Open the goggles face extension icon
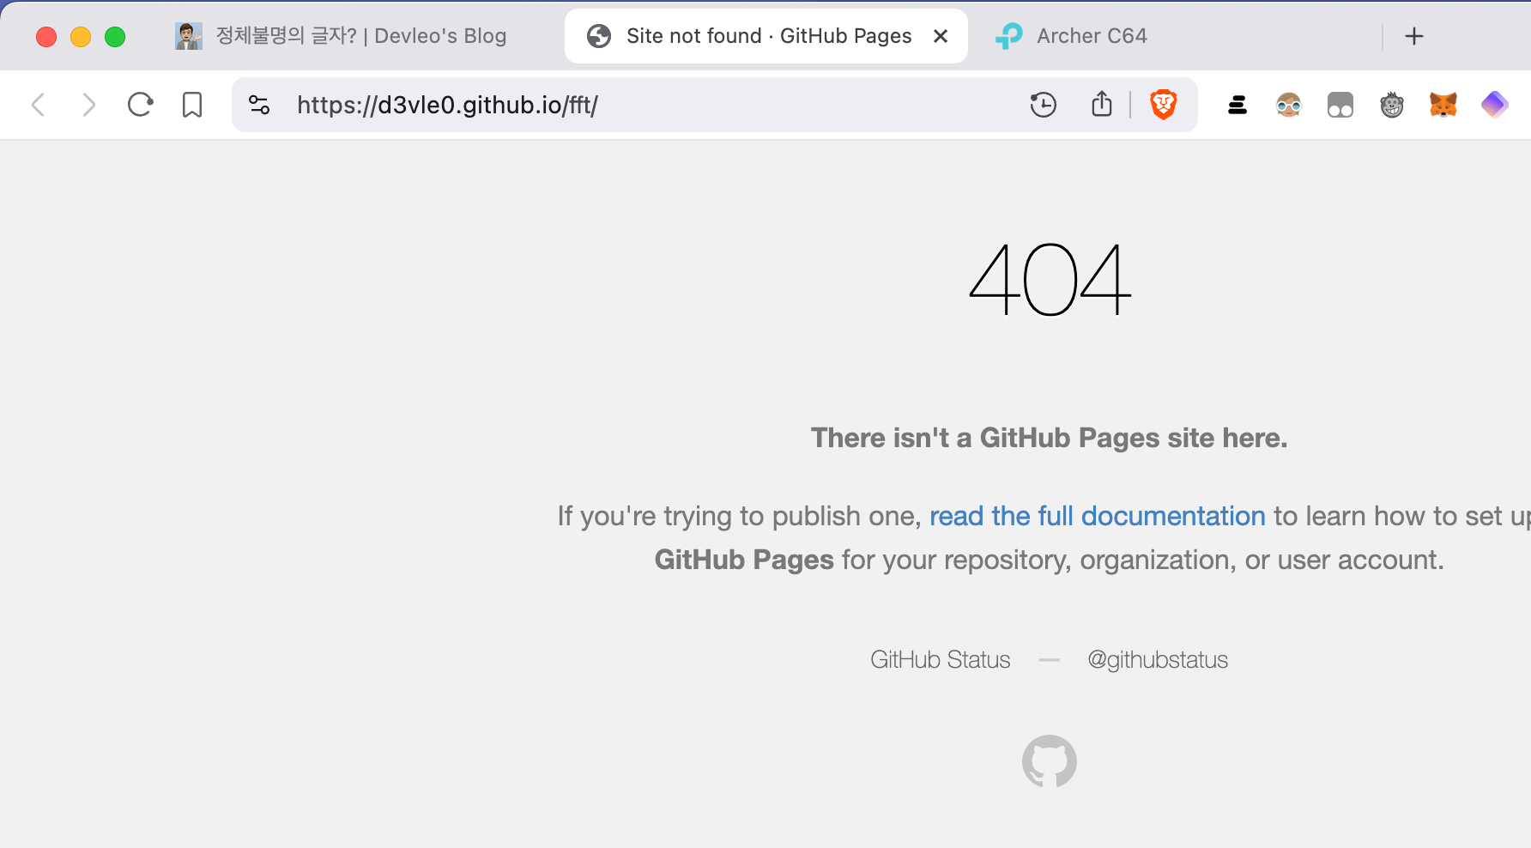This screenshot has width=1531, height=848. (x=1289, y=105)
